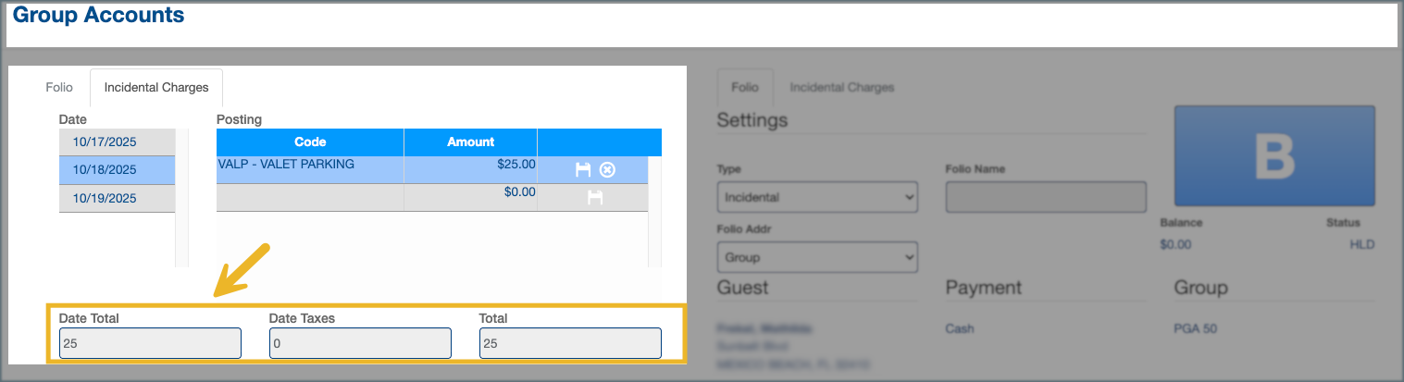Click the Date Taxes field
1404x382 pixels.
click(360, 343)
